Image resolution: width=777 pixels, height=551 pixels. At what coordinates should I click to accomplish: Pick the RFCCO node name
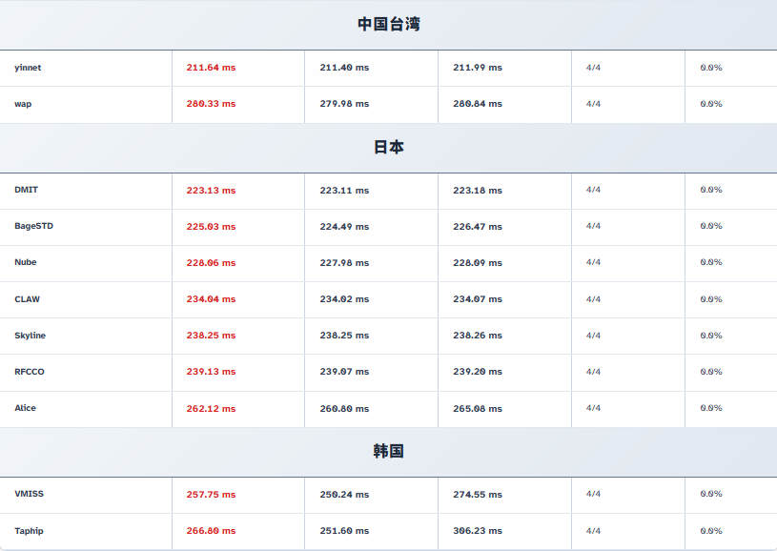[x=30, y=372]
